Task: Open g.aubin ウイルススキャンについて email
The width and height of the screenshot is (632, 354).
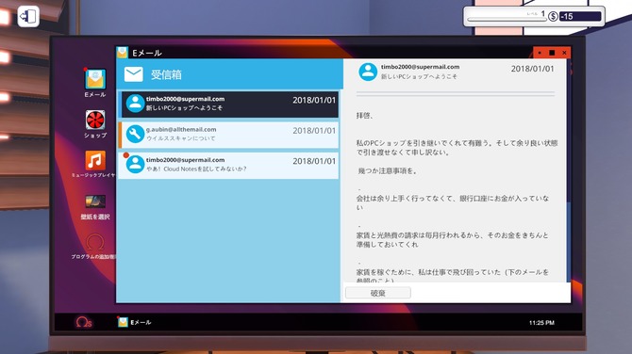Action: 230,135
